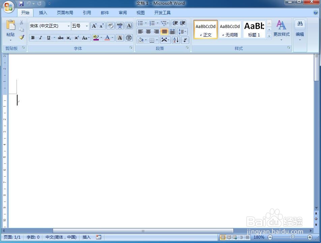The width and height of the screenshot is (321, 243).
Task: Apply the 标题 1 style
Action: click(254, 29)
